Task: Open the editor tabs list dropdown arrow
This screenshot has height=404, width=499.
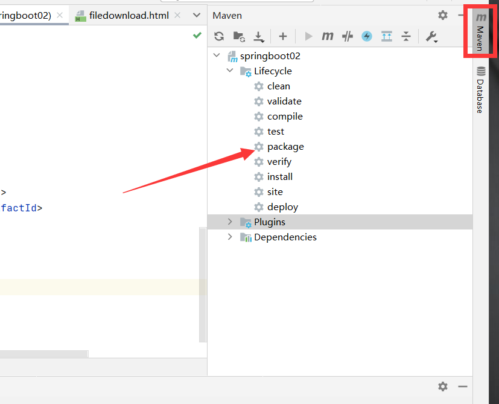Action: tap(196, 15)
